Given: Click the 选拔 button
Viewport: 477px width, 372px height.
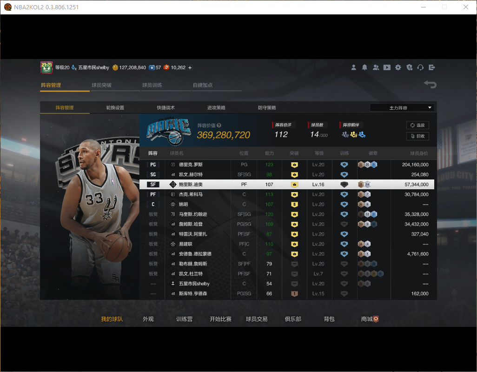Looking at the screenshot, I should pos(417,126).
